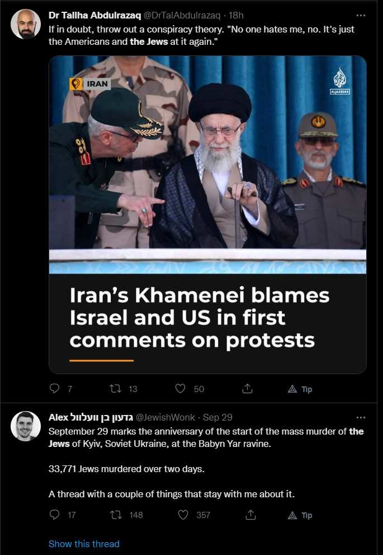Show this thread link
383x555 pixels.
84,544
